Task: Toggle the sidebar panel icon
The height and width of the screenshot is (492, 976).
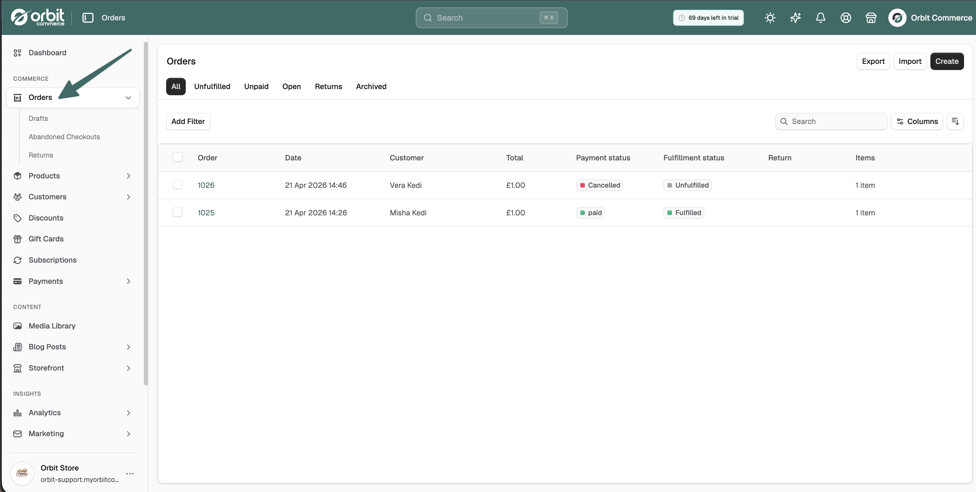Action: 88,18
